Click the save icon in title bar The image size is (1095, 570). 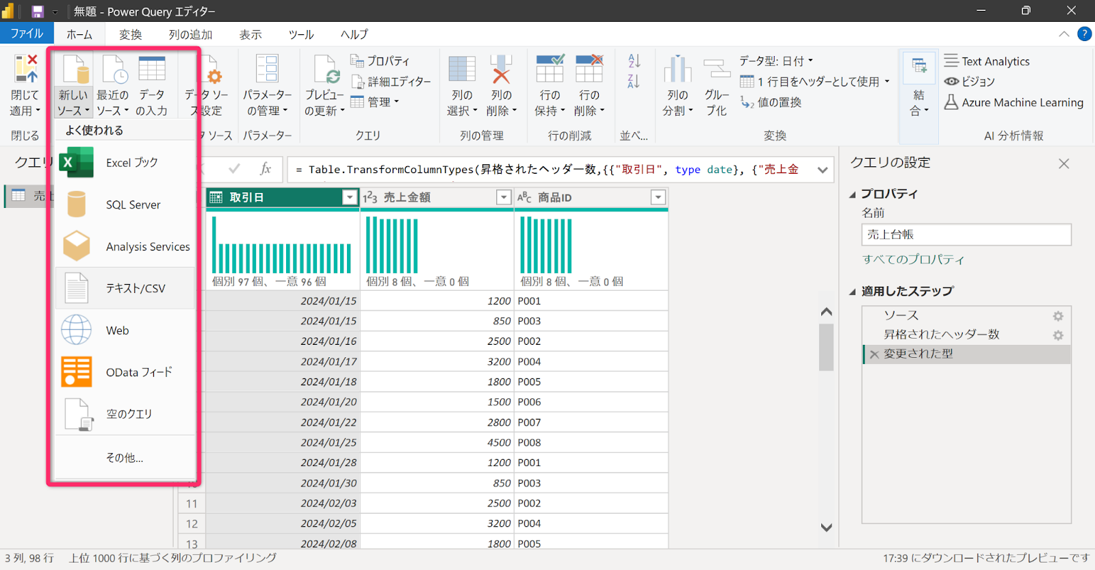coord(38,12)
